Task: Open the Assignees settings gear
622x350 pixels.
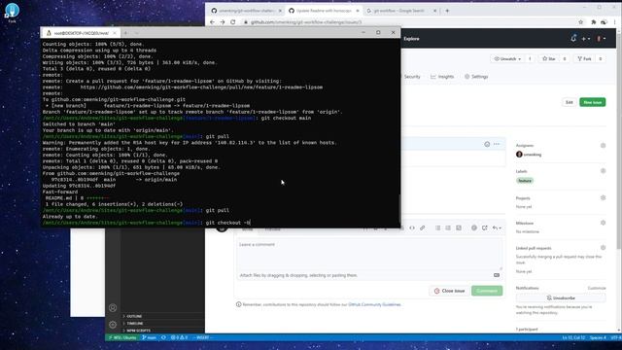Action: point(603,146)
